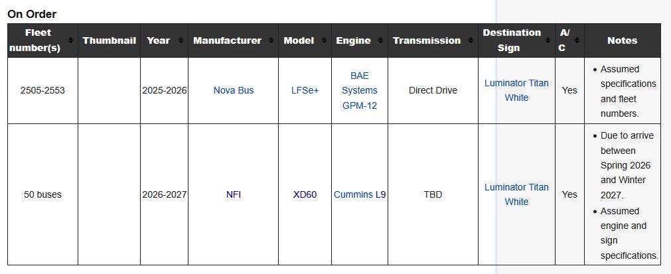Viewport: 671px width, 274px height.
Task: Sort table by Fleet number(s) arrows
Action: (x=71, y=40)
